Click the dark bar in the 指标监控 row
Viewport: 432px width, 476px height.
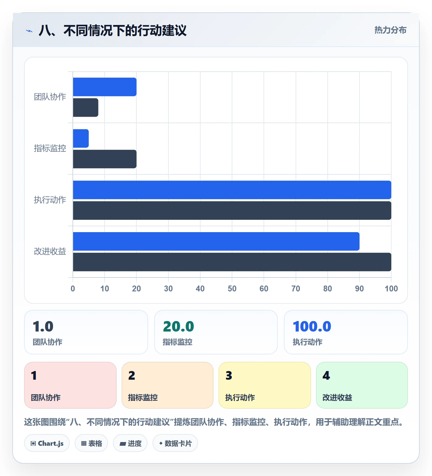(x=105, y=159)
